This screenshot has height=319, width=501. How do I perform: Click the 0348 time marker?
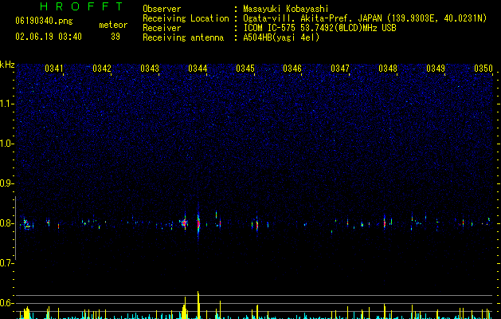(388, 69)
